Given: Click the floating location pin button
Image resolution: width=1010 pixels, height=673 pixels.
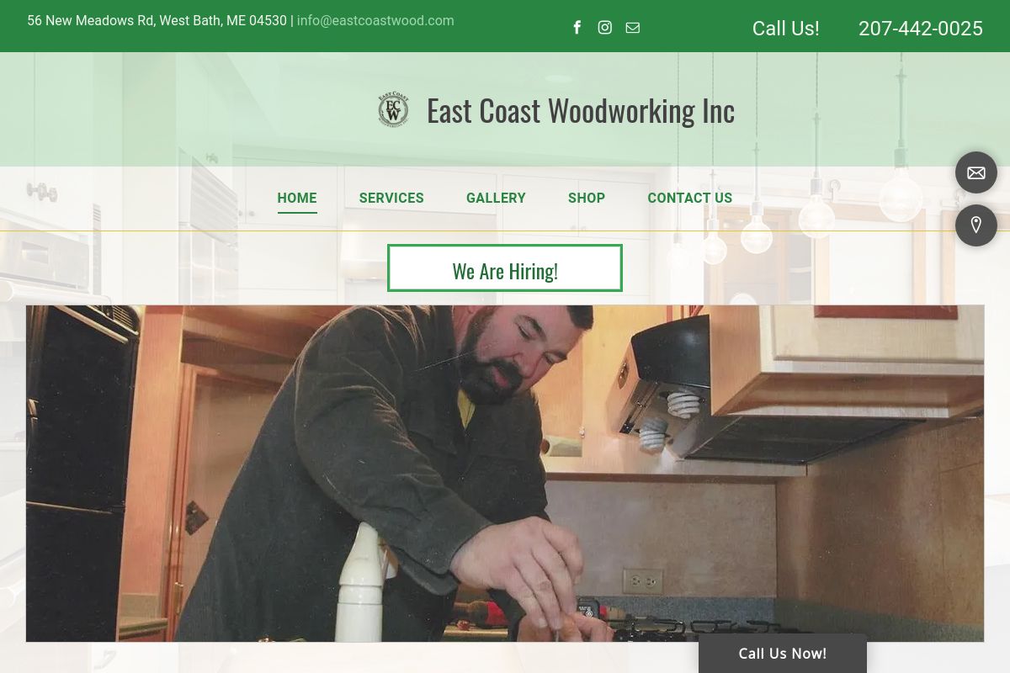Looking at the screenshot, I should click(x=976, y=225).
